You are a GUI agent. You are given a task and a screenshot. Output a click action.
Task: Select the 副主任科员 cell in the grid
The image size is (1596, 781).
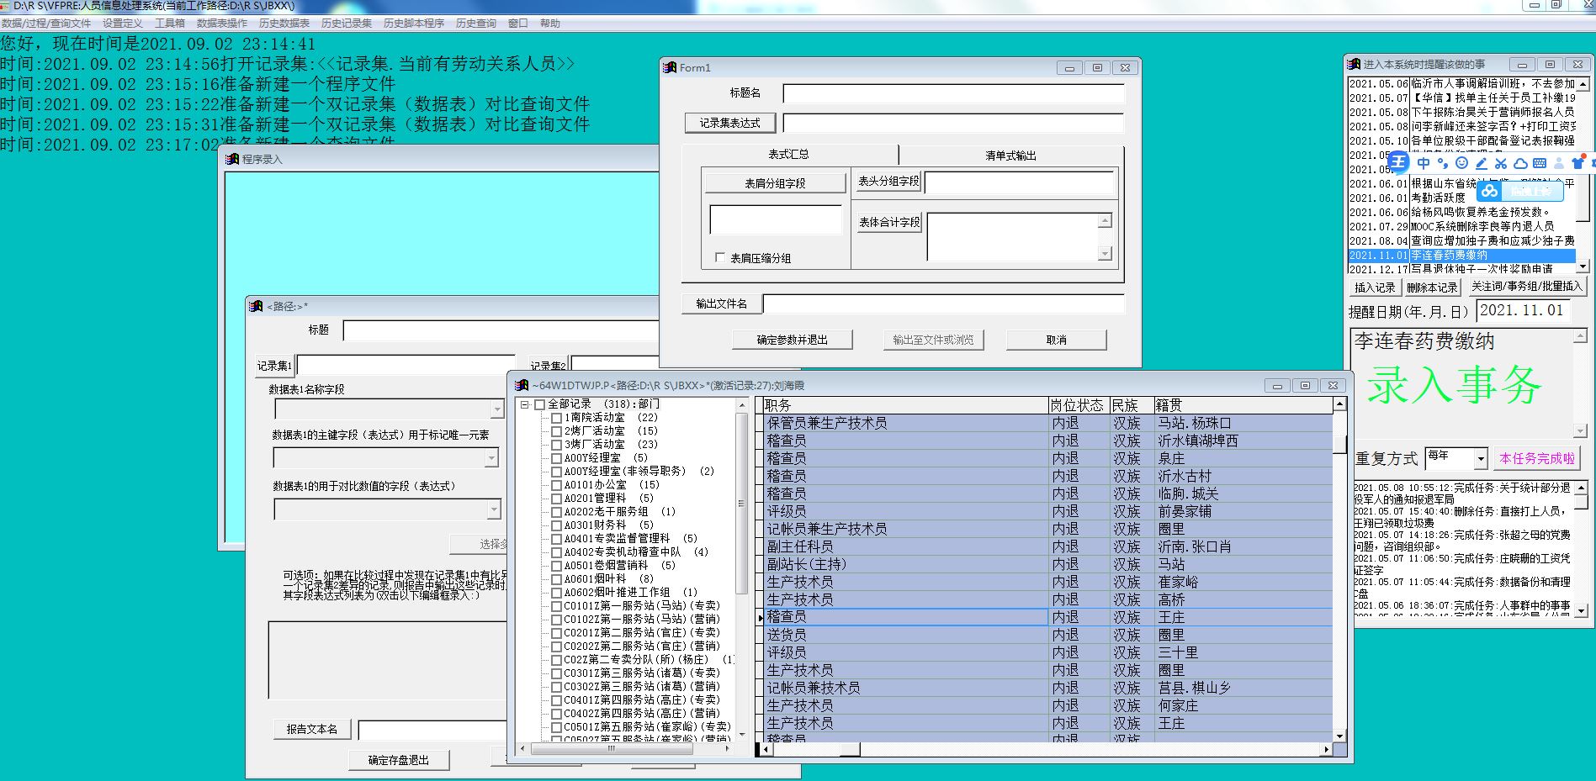(905, 546)
